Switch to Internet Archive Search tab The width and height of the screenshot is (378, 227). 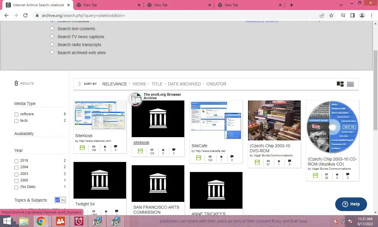tap(38, 5)
